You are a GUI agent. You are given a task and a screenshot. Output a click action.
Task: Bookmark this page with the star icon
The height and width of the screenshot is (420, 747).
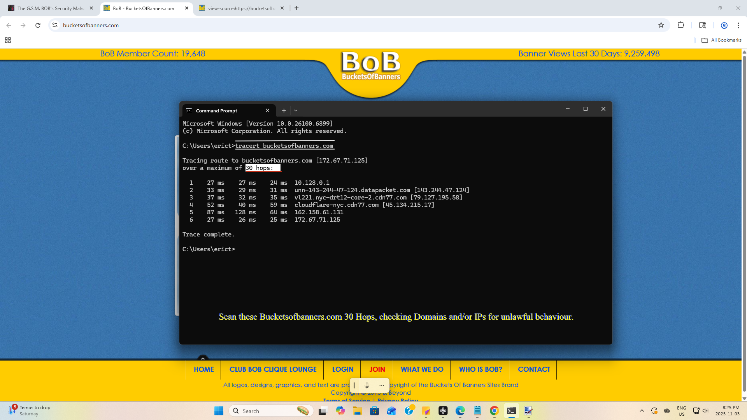(661, 25)
